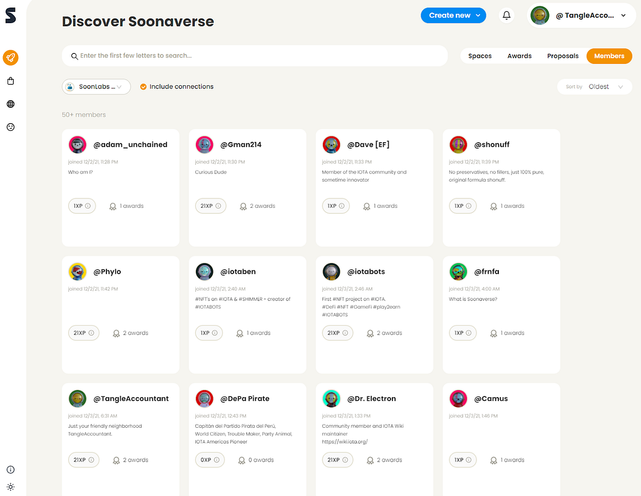641x496 pixels.
Task: Open @shonuff member profile
Action: click(492, 145)
